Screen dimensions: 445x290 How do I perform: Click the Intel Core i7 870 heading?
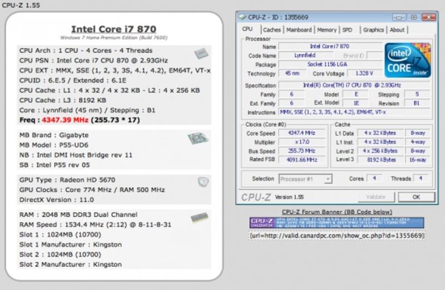[x=113, y=29]
